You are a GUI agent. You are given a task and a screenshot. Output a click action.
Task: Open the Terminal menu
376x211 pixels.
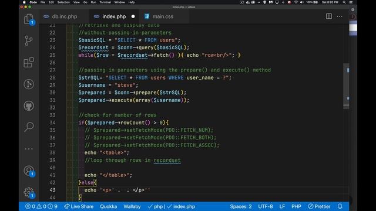point(105,2)
